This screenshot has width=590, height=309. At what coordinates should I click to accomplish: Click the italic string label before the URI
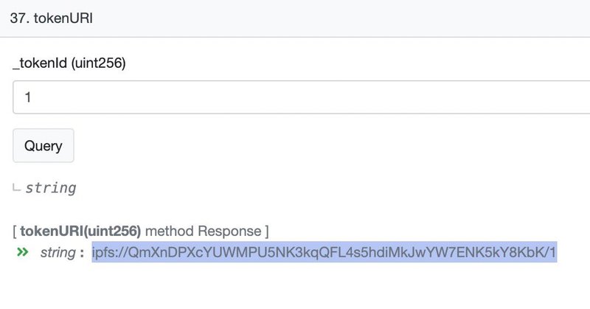tap(58, 252)
